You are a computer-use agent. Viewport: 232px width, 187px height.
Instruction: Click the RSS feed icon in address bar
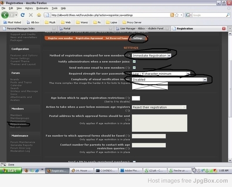point(172,15)
